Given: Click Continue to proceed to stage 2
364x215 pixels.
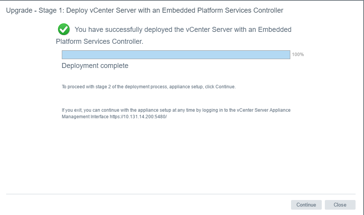Looking at the screenshot, I should [x=306, y=205].
